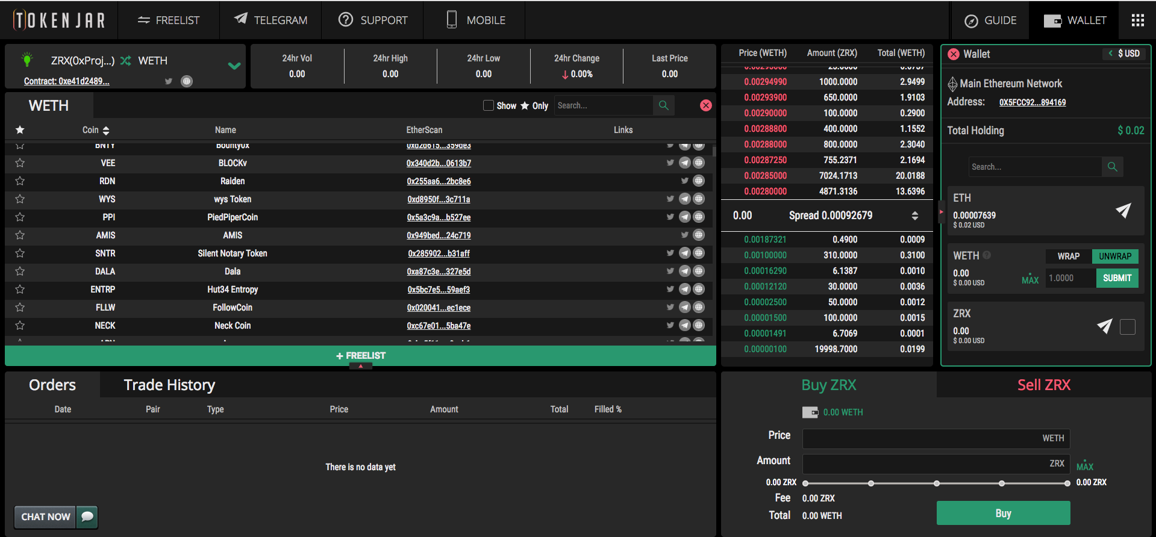Image resolution: width=1156 pixels, height=537 pixels.
Task: Click the Mobile phone icon in navbar
Action: tap(452, 20)
